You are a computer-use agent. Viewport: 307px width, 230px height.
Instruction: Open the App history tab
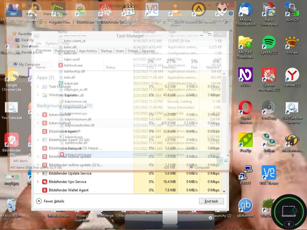tap(88, 51)
